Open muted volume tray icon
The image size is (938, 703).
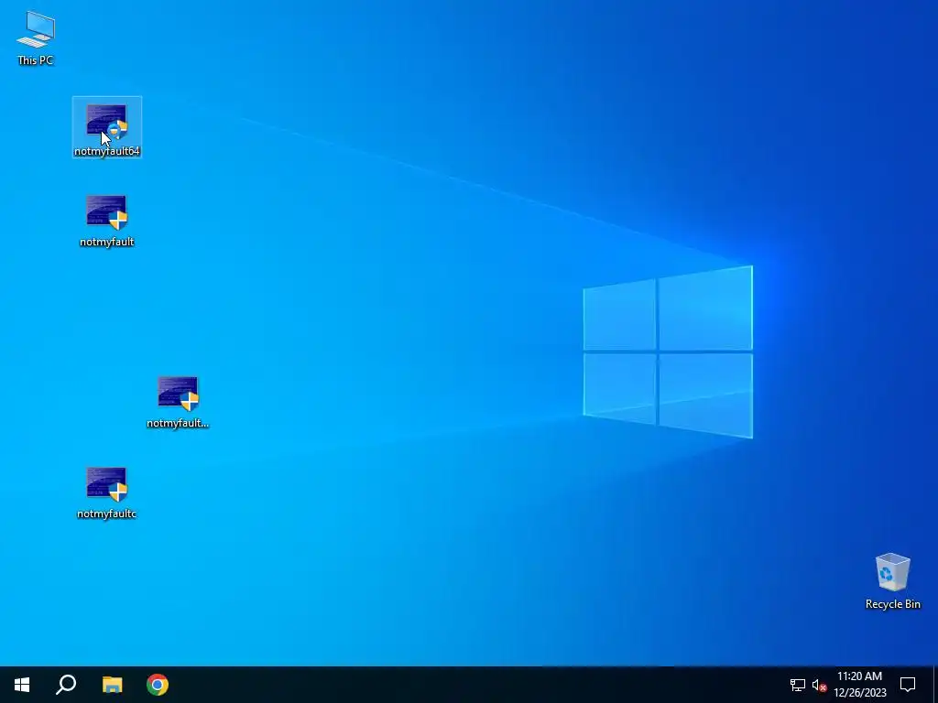click(x=819, y=685)
